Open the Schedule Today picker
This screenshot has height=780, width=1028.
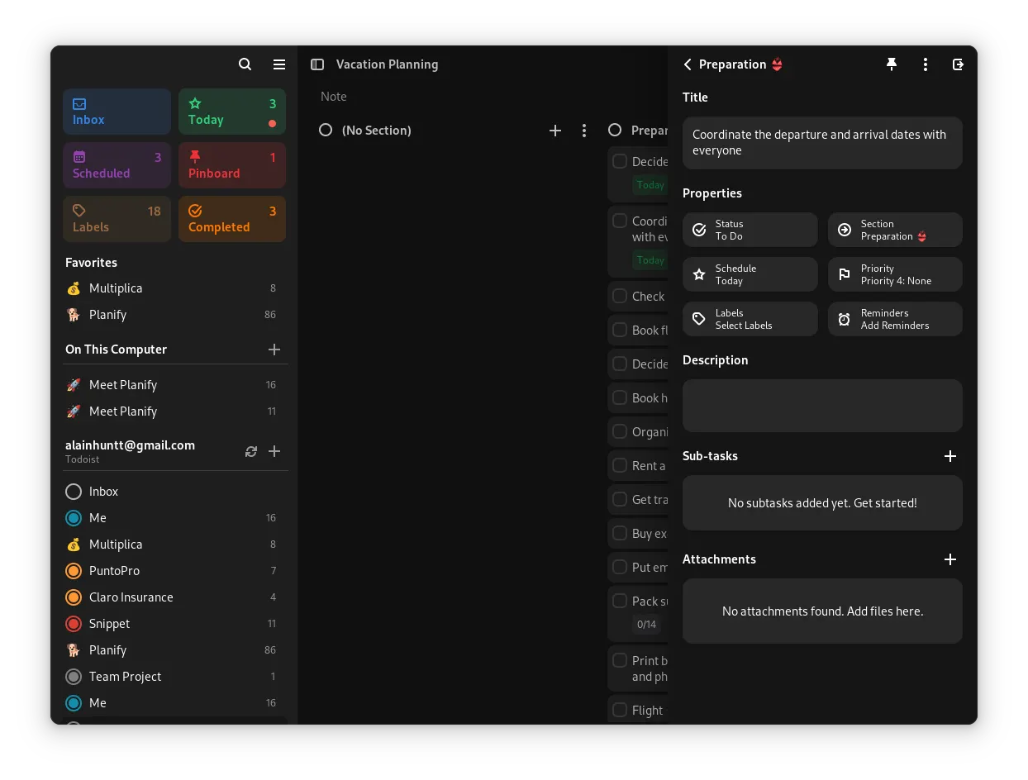coord(750,274)
